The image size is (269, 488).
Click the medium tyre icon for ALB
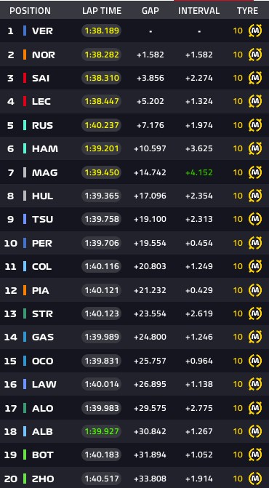click(x=255, y=431)
